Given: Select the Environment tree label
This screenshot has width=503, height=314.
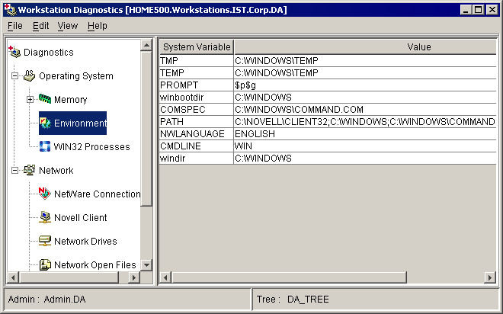Looking at the screenshot, I should point(80,123).
